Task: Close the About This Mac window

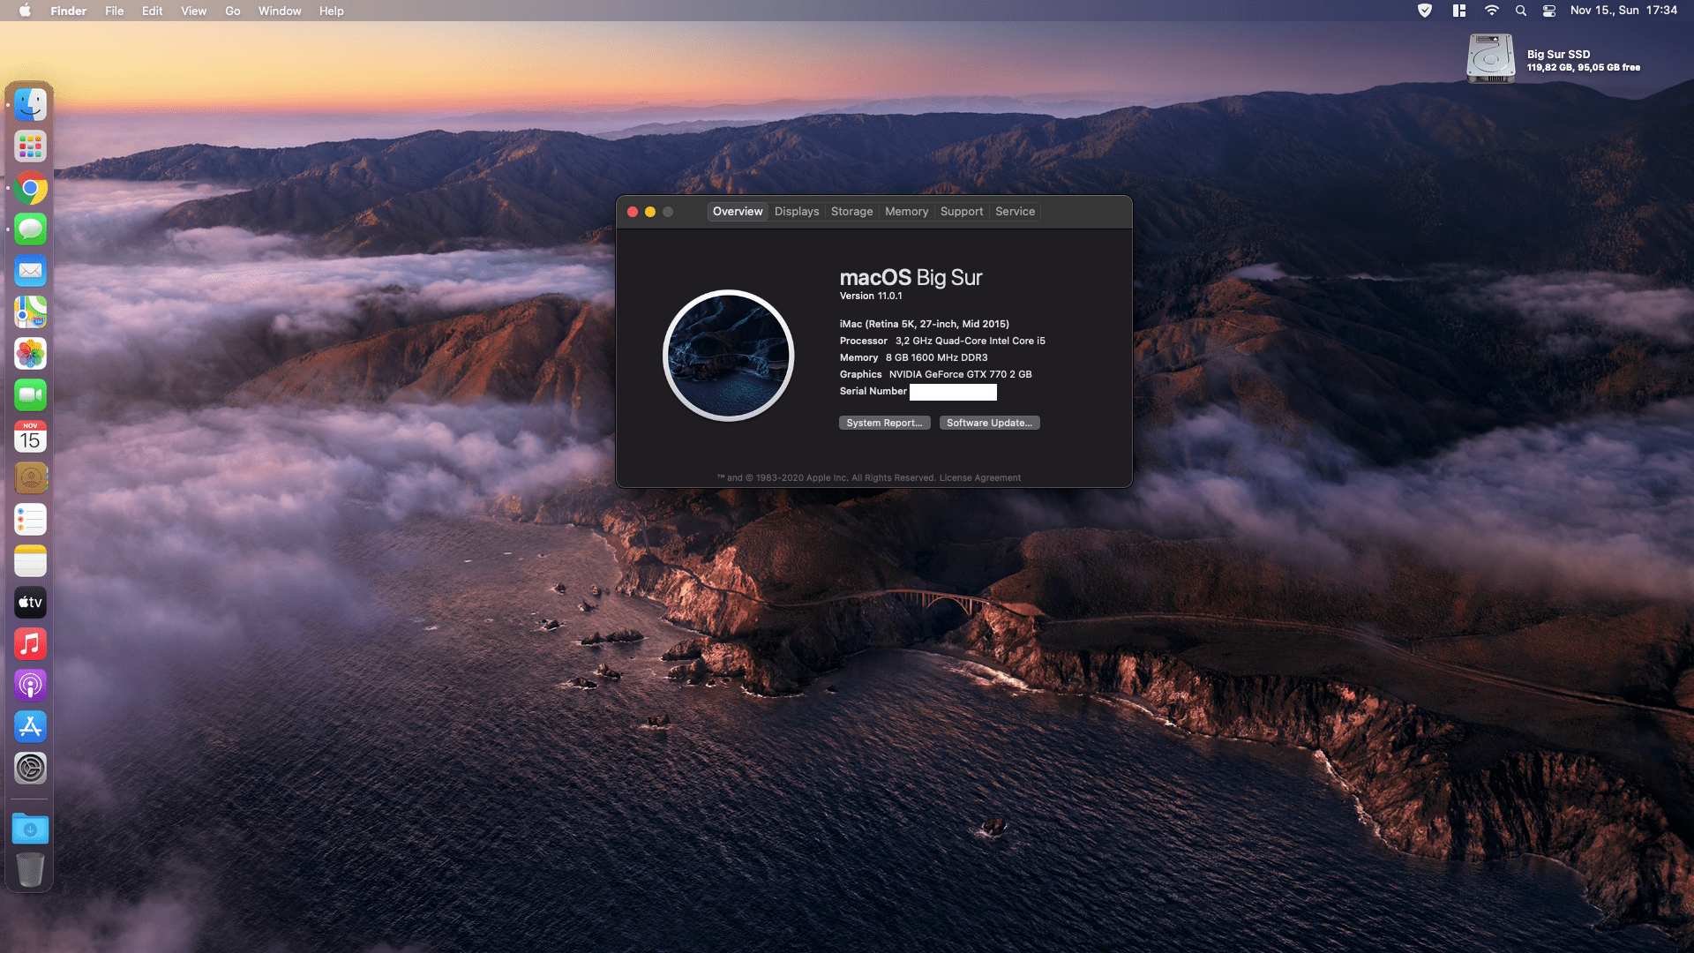Action: pos(633,212)
